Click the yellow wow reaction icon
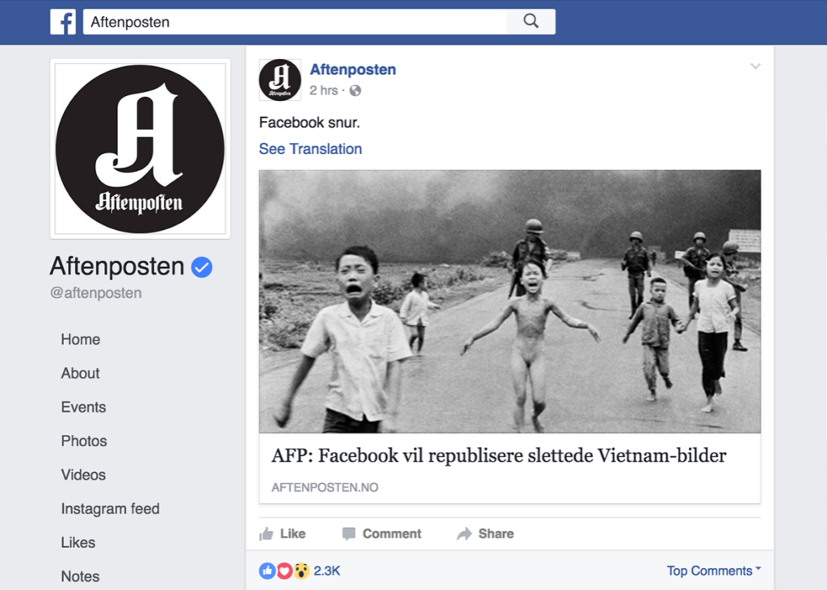The width and height of the screenshot is (827, 590). (301, 571)
